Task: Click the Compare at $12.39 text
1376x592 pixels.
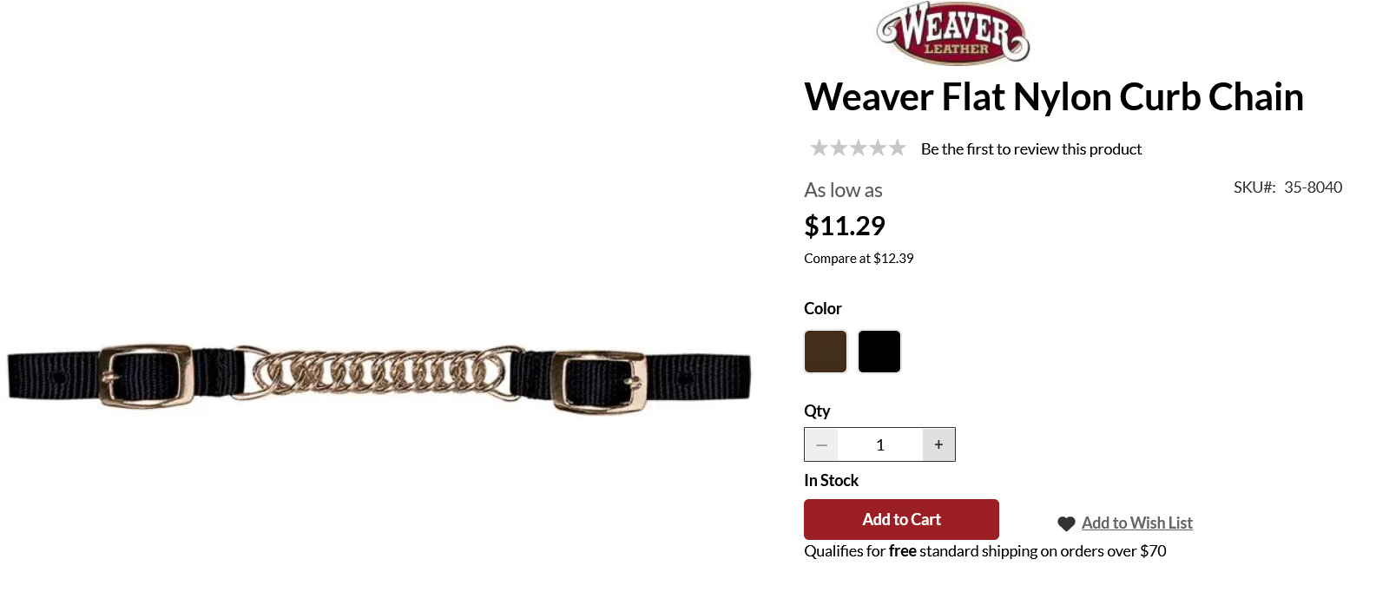Action: coord(859,259)
